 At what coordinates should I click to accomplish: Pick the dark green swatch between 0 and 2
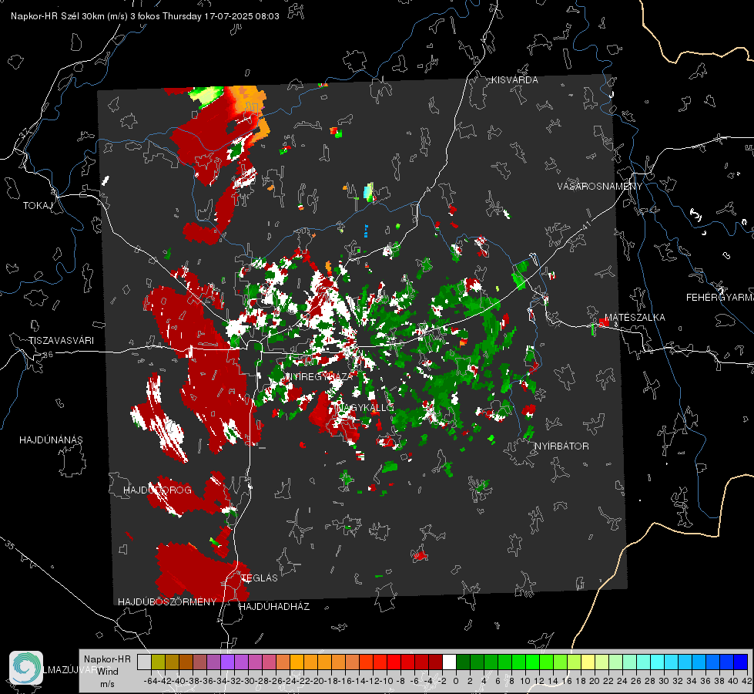tap(463, 662)
